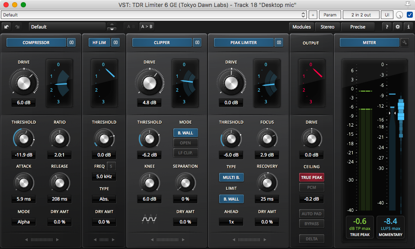Open the Modules menu

[x=301, y=27]
